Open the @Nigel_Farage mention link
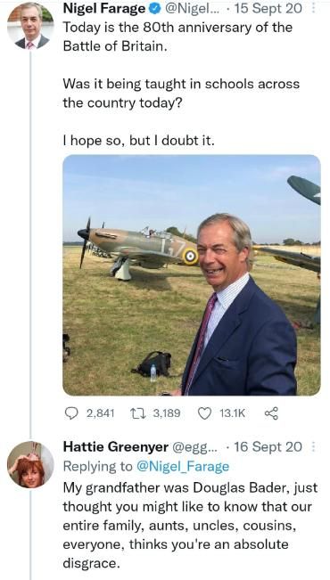 point(183,467)
